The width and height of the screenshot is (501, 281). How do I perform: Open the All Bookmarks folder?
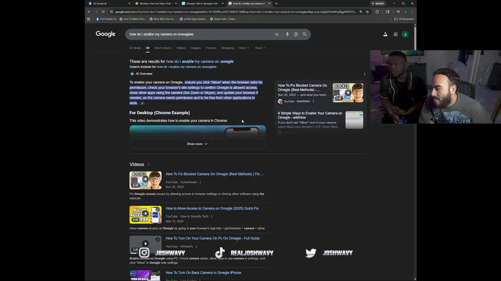click(404, 19)
